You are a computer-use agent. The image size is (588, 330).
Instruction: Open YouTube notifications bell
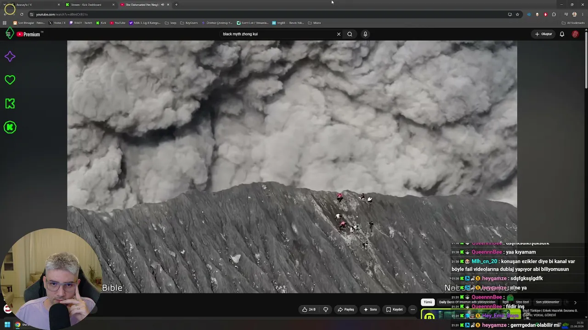point(562,34)
